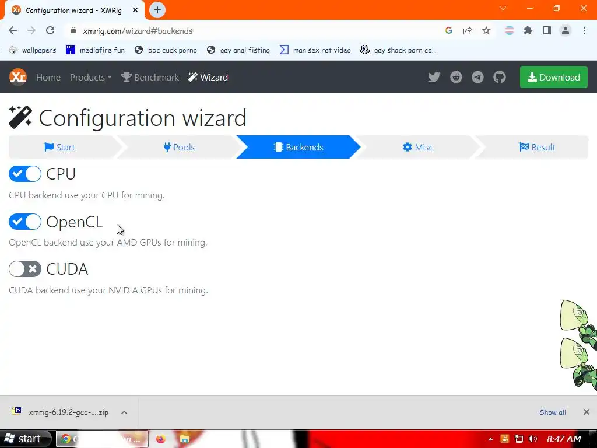Click the CUDA label text

pyautogui.click(x=67, y=269)
